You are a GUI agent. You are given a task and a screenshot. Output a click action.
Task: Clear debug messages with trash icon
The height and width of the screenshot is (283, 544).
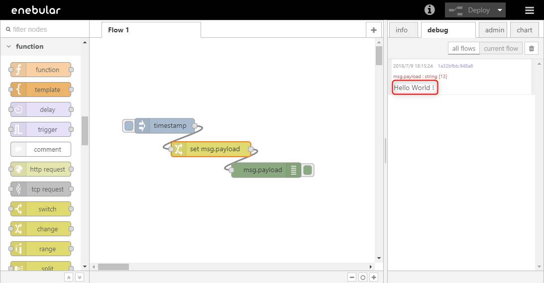tap(532, 48)
